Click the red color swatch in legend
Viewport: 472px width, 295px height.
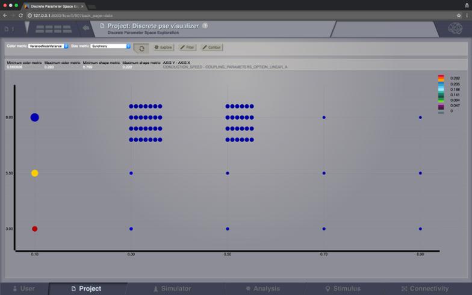coord(441,77)
